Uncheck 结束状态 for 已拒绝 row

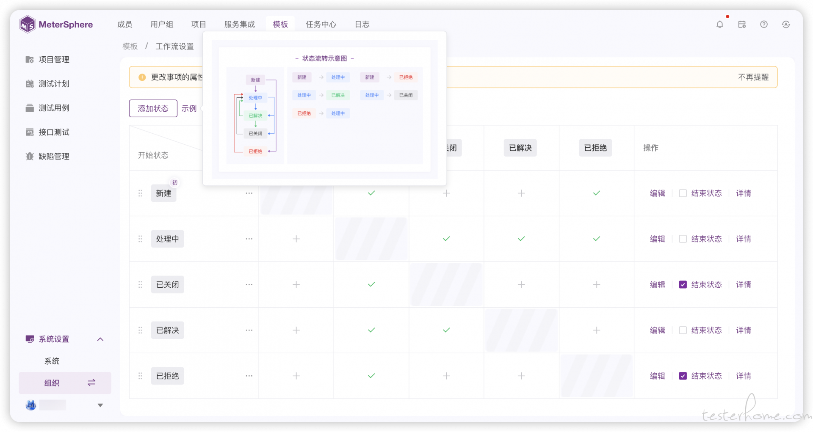pos(683,376)
